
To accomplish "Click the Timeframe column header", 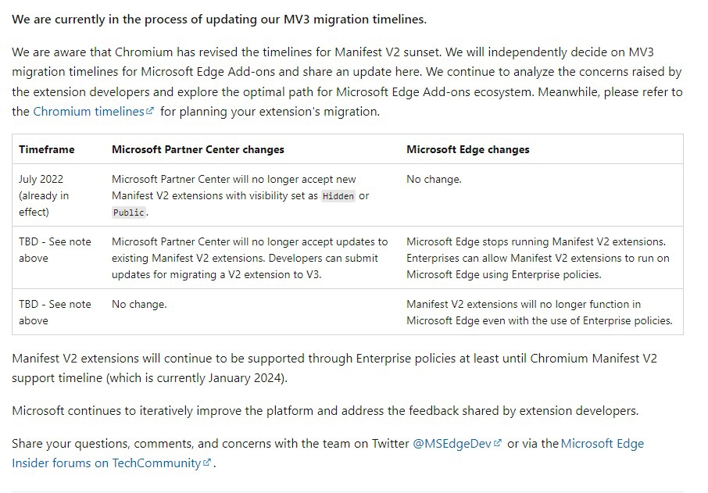I will click(47, 149).
